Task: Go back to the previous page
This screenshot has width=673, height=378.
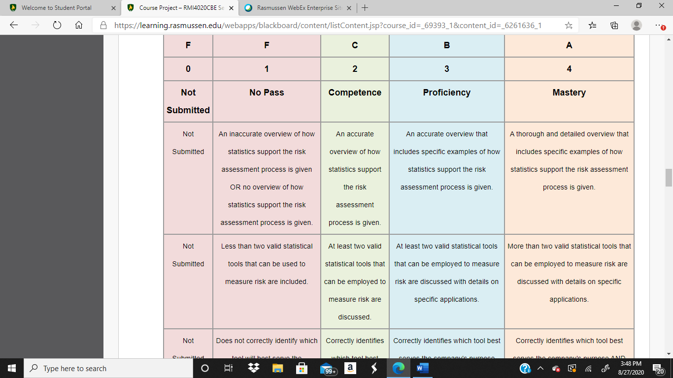Action: 14,25
